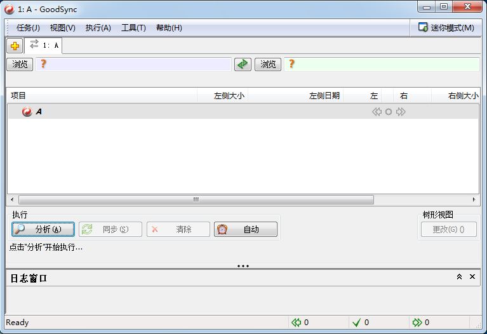Click the three-dot splitter handle above log
Image resolution: width=487 pixels, height=334 pixels.
tap(243, 266)
